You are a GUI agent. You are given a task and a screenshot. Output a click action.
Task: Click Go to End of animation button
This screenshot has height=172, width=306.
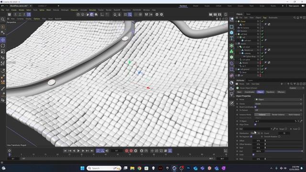click(92, 151)
